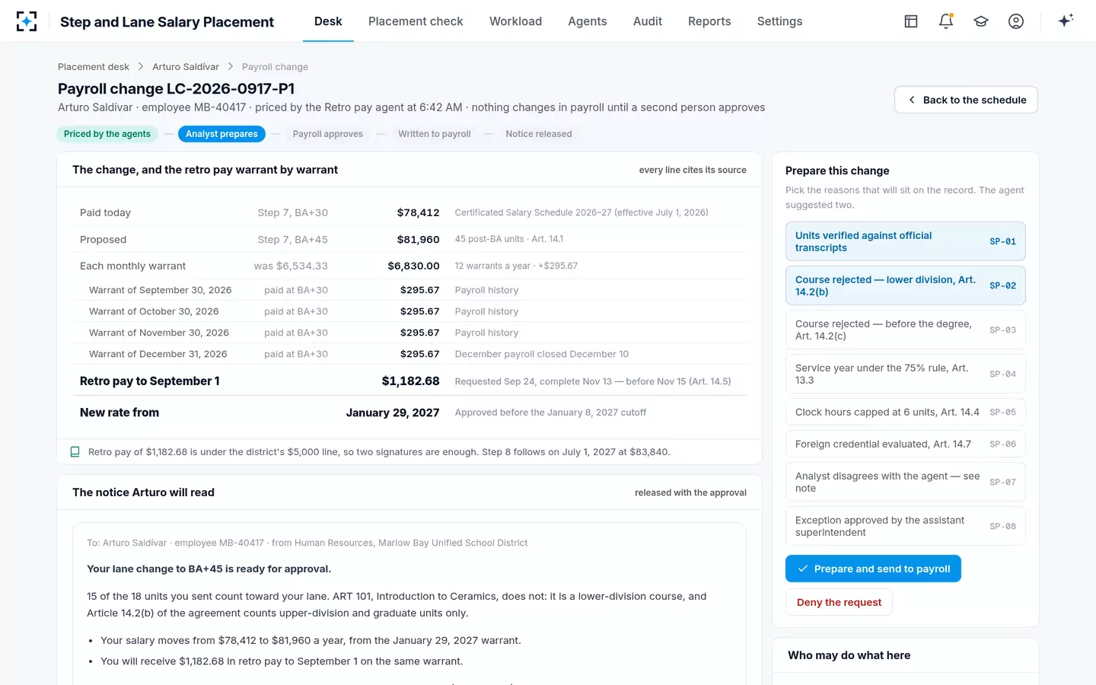Select reason Service year under 75% rule

click(906, 374)
